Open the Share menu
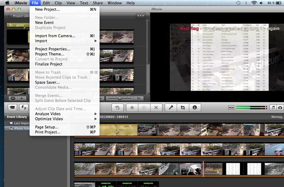This screenshot has width=284, height=187. pos(98,3)
